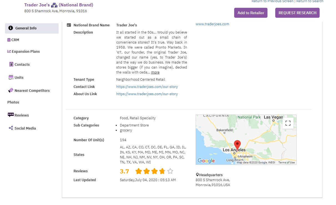Click the Headquarters address text
The image size is (336, 205).
pos(213,182)
